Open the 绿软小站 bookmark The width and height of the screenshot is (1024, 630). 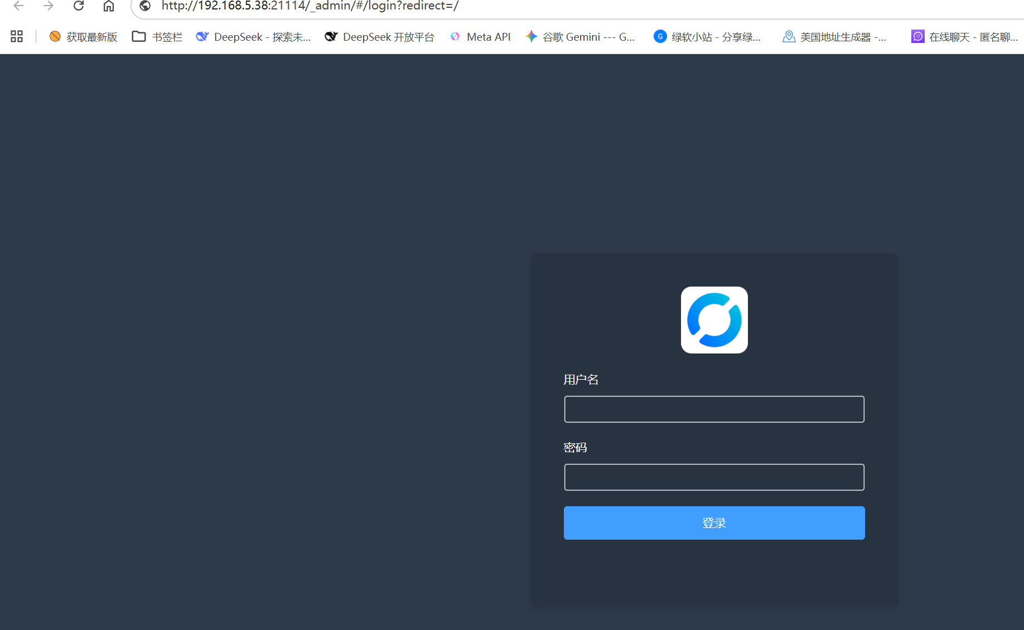tap(707, 37)
